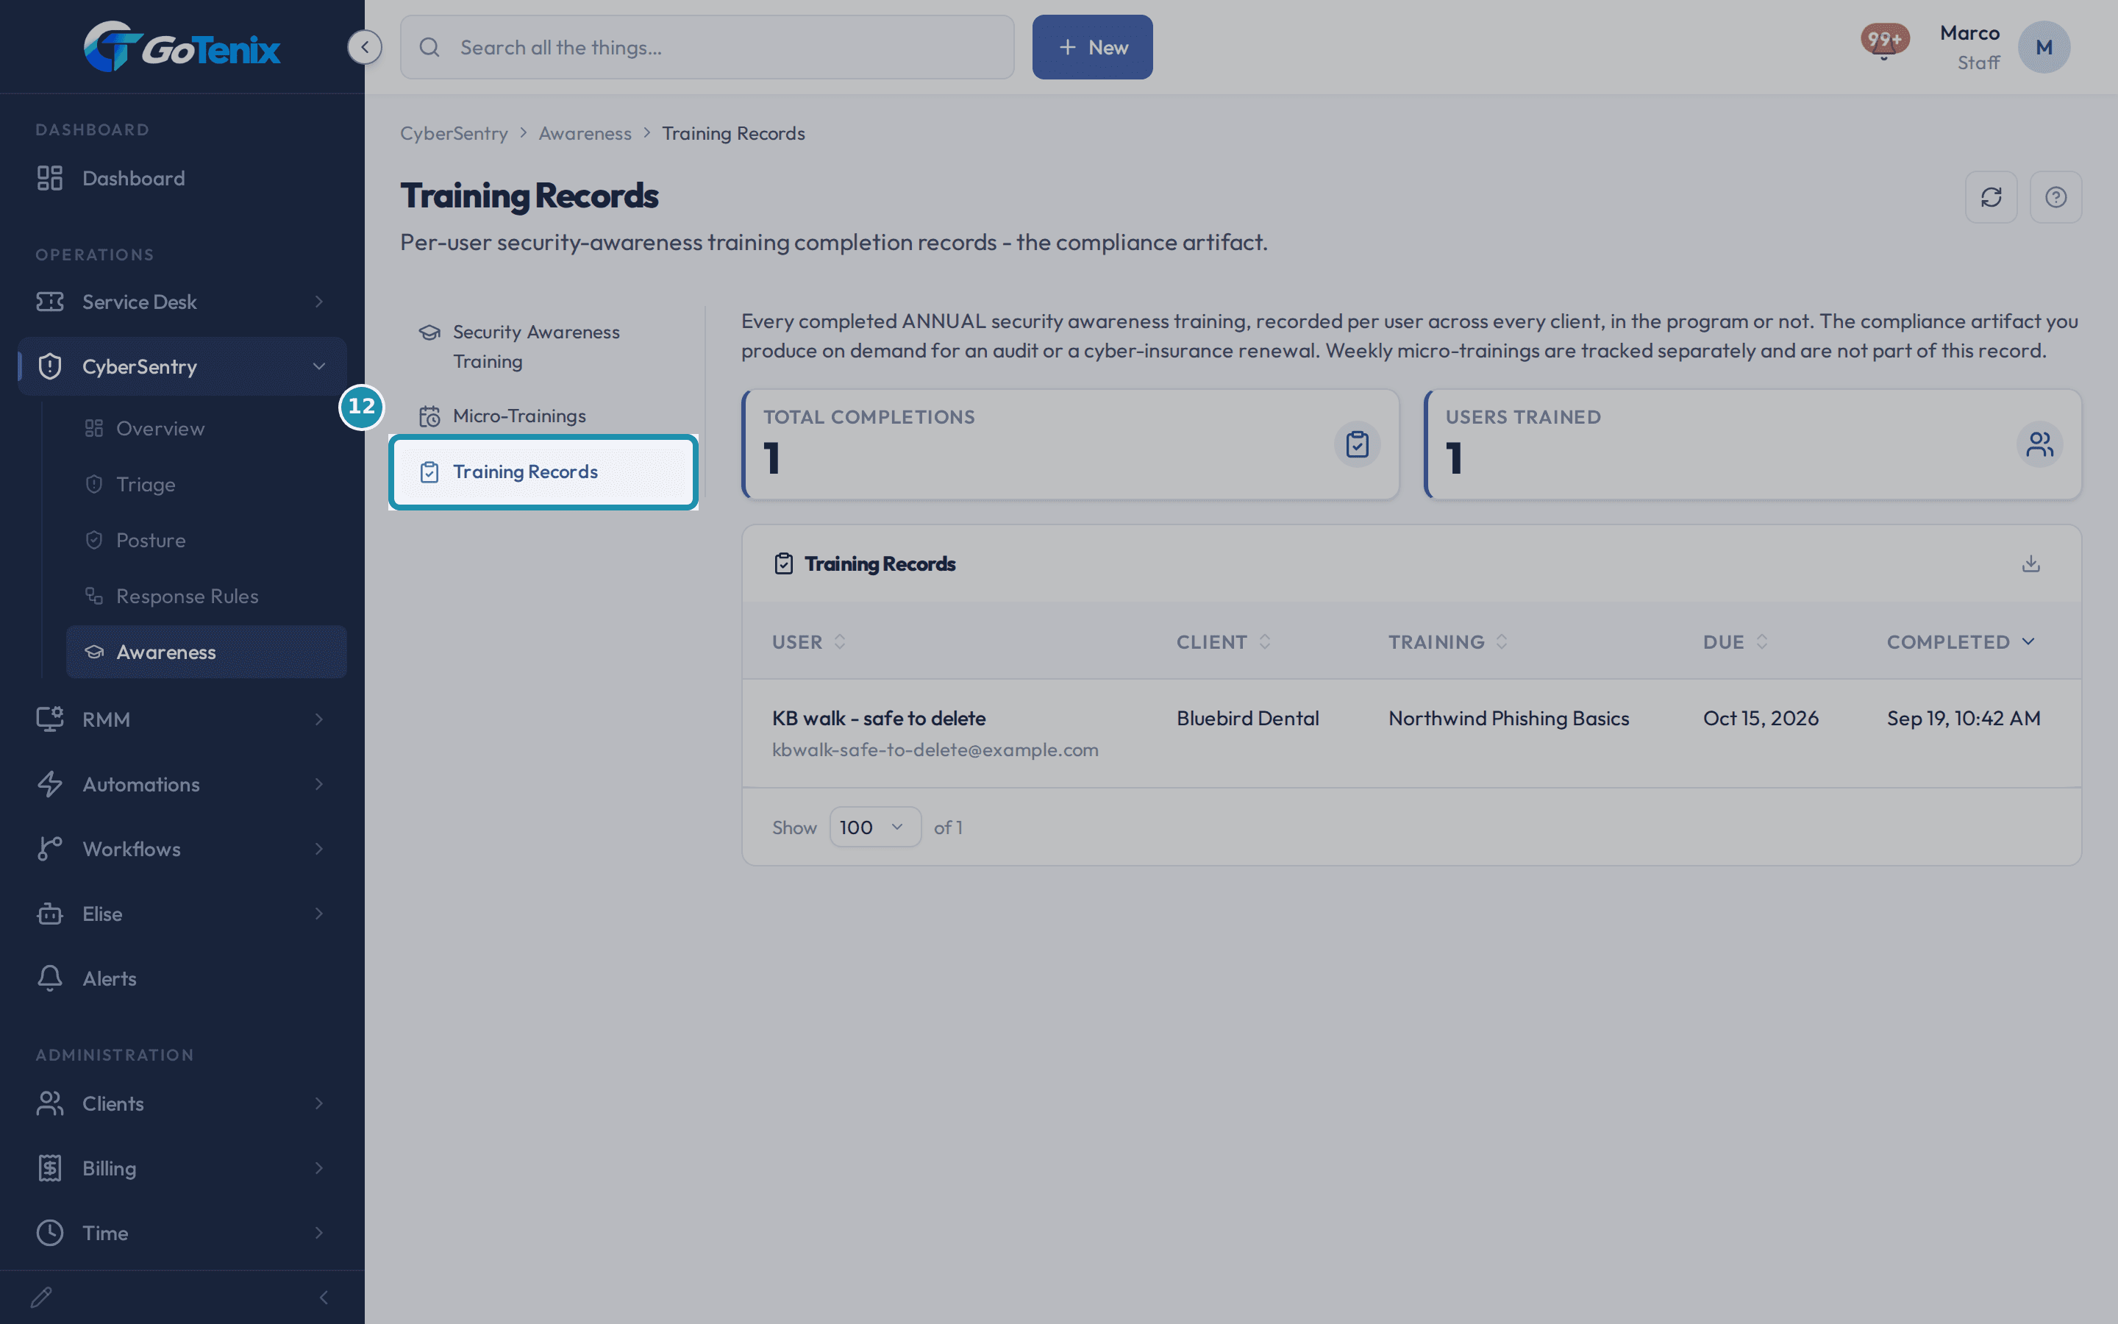This screenshot has height=1324, width=2118.
Task: Click the search all the things field
Action: 707,47
